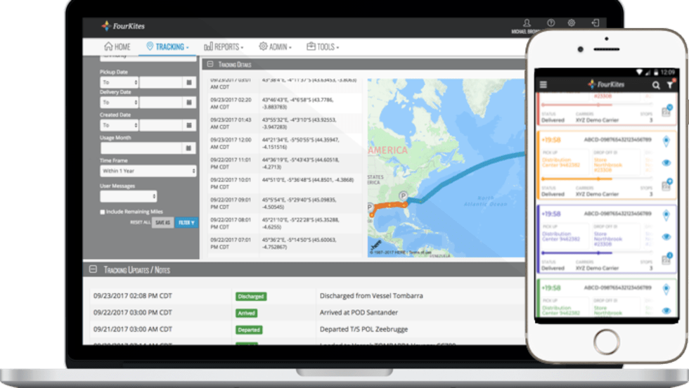
Task: Open the User Messages dropdown
Action: click(x=128, y=197)
